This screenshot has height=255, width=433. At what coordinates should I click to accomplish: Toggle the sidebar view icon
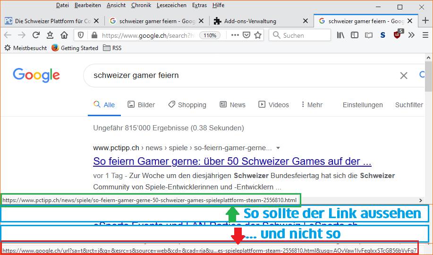point(354,35)
